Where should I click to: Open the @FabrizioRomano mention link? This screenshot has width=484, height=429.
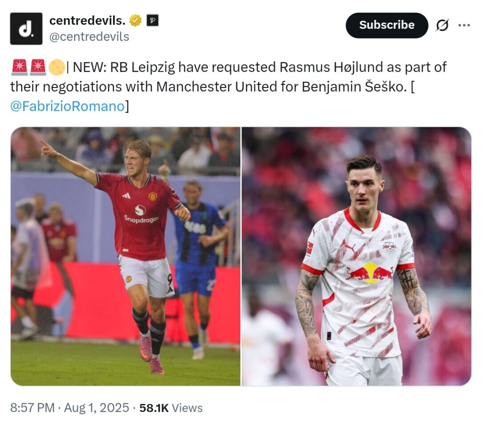[67, 106]
